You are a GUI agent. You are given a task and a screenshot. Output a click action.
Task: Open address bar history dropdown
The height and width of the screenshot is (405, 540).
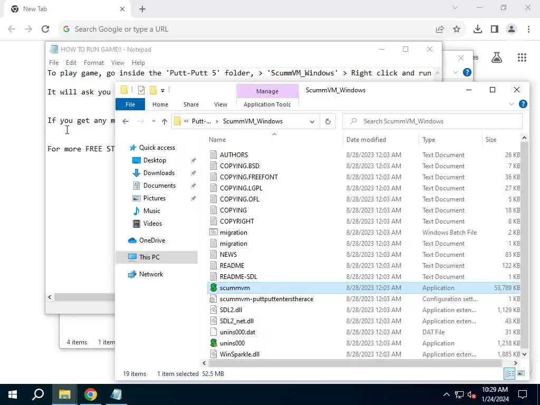click(312, 121)
